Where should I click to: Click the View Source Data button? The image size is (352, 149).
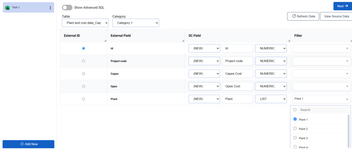[x=336, y=16]
